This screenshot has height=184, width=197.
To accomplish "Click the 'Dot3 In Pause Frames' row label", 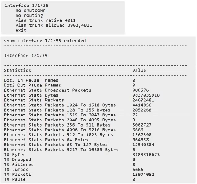I will tap(31, 80).
